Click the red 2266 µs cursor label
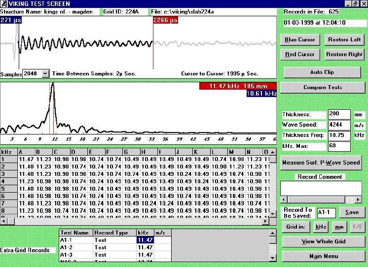The height and width of the screenshot is (267, 368). pyautogui.click(x=165, y=20)
